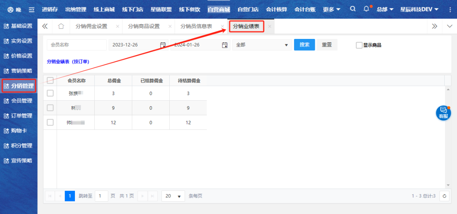Open the 全部 filter dropdown

coord(262,45)
